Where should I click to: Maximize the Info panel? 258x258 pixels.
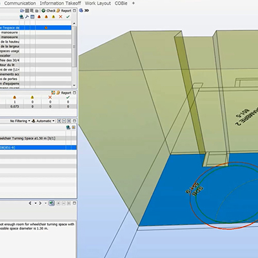74,203
